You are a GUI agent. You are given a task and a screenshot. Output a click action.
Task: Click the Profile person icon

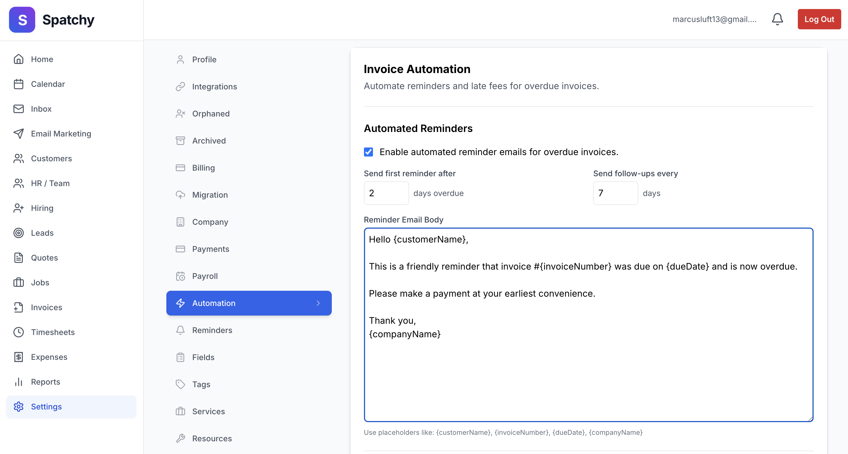(180, 59)
